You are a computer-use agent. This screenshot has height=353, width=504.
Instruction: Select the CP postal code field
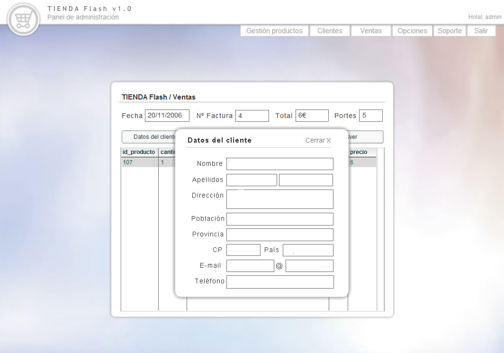(x=243, y=250)
